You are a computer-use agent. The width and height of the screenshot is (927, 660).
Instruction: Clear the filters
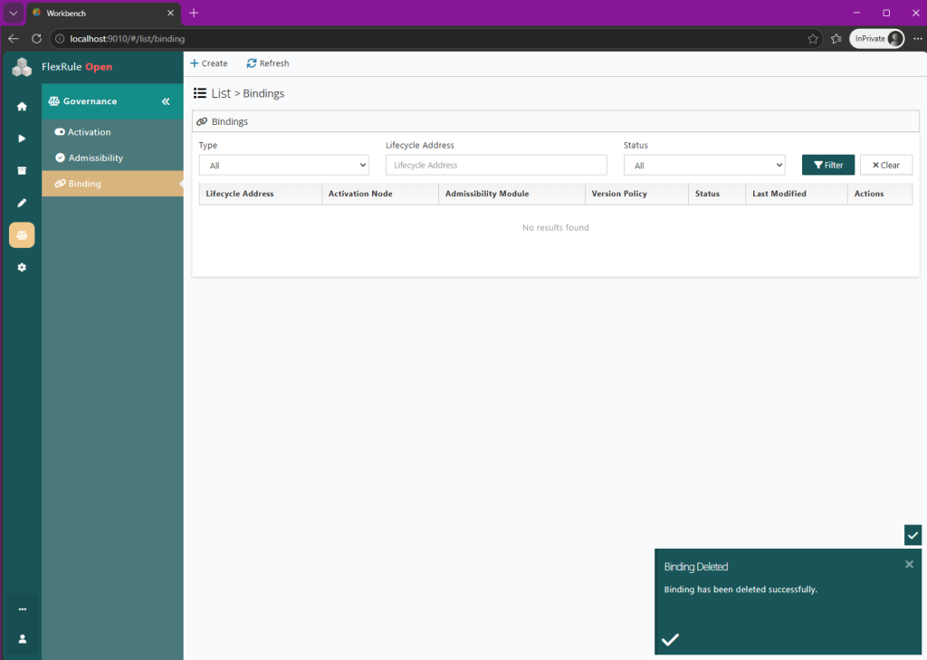pos(885,165)
